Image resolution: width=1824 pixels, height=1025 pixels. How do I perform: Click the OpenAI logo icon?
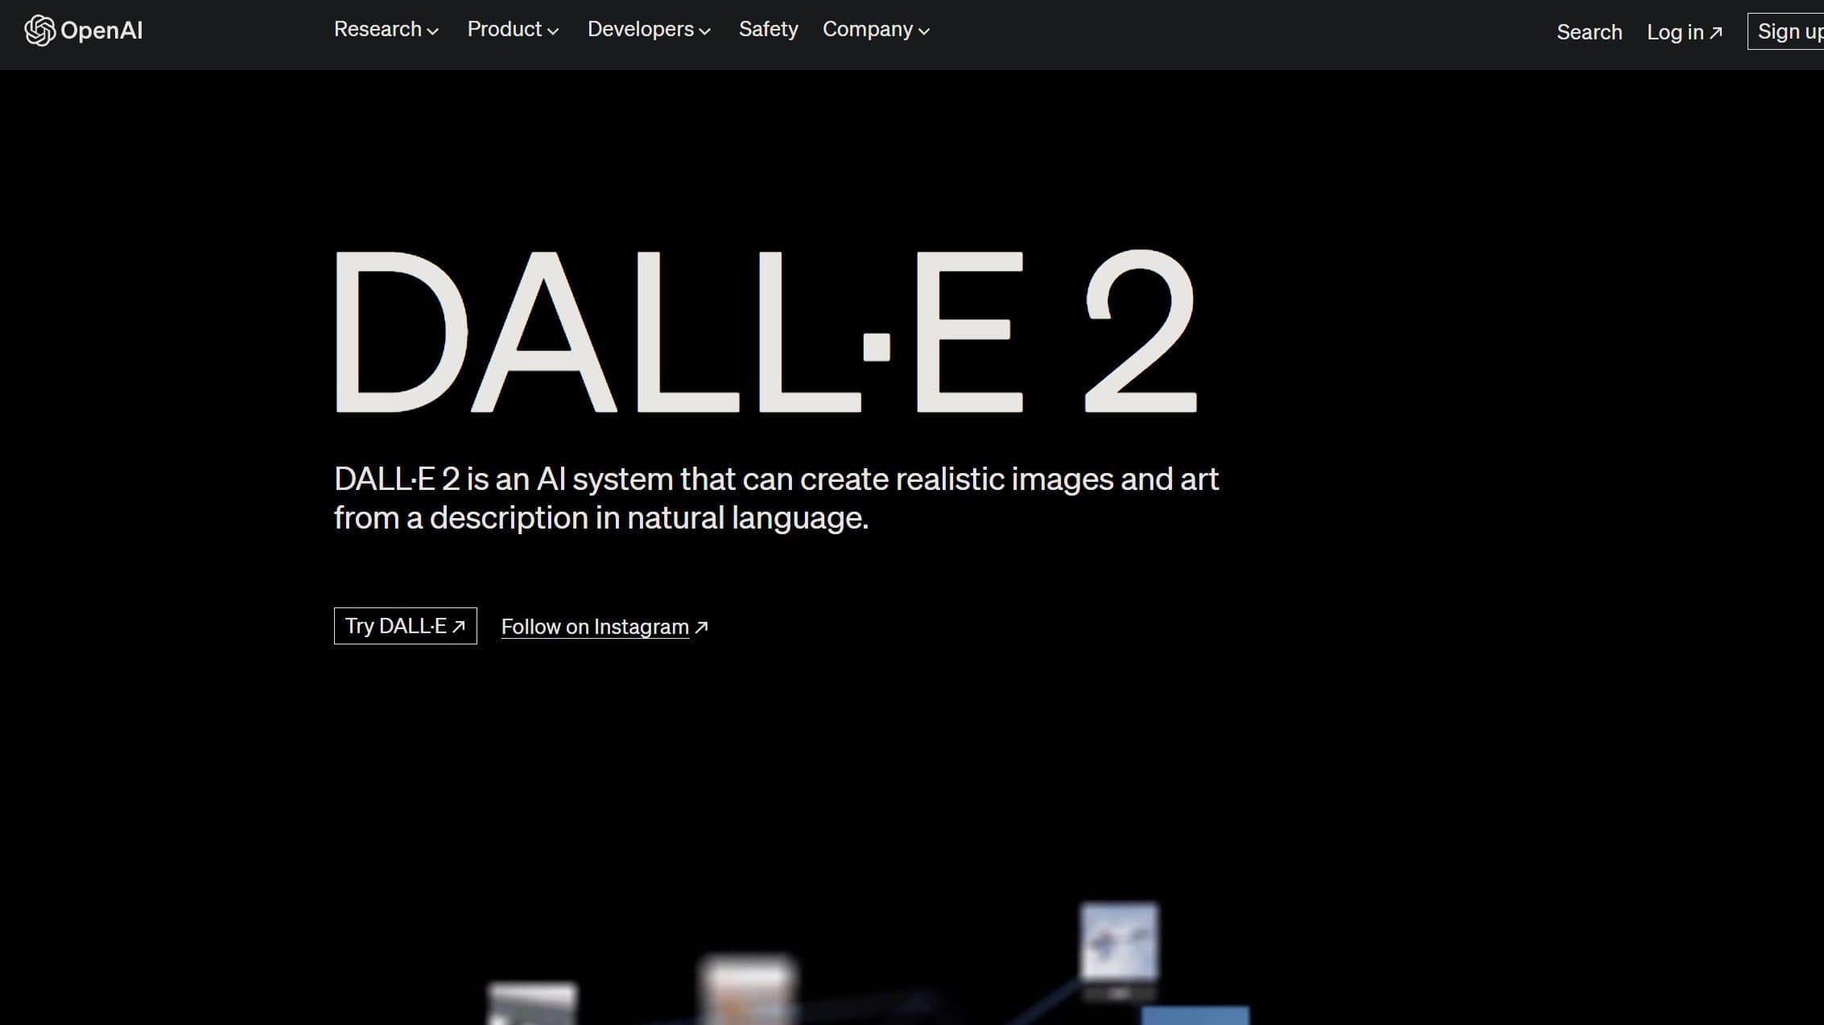pos(39,31)
